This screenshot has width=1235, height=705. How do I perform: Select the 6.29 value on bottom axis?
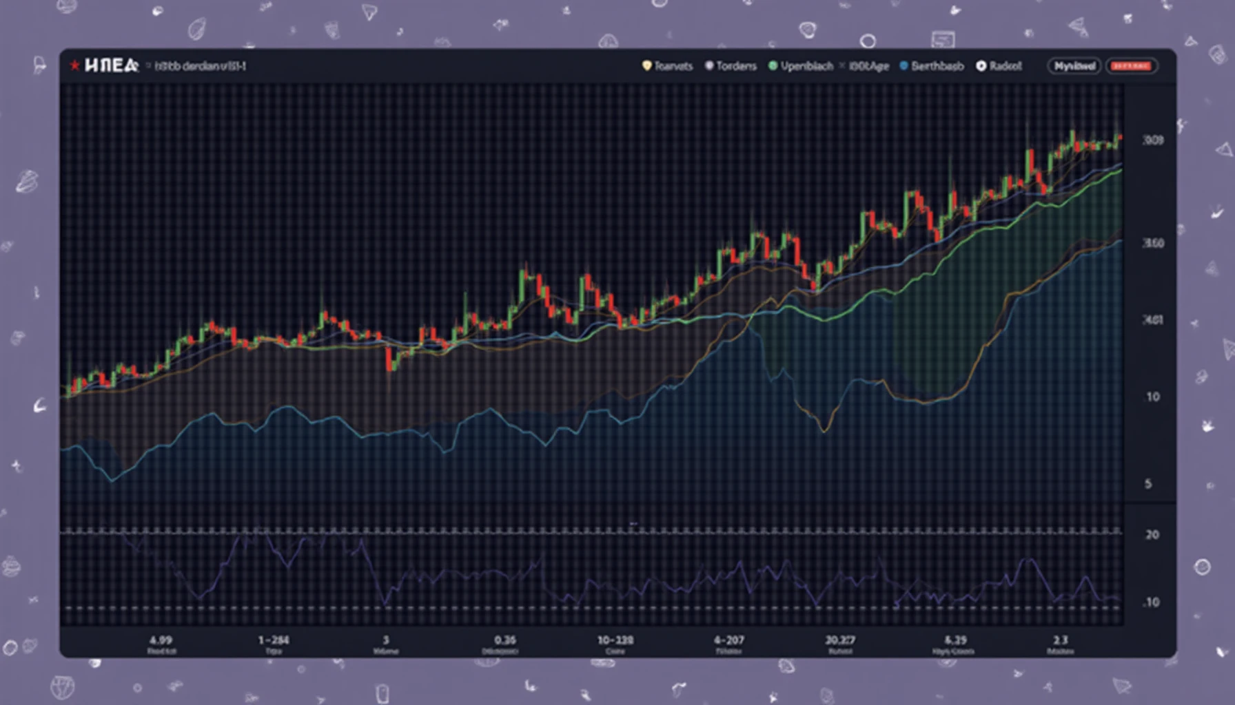click(x=955, y=640)
